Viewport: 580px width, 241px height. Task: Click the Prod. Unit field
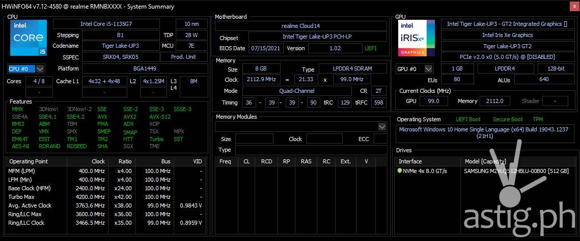point(184,57)
